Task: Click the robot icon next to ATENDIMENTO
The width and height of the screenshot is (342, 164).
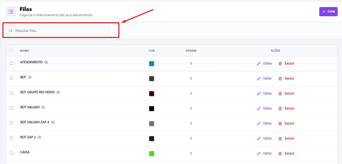Action: (x=46, y=62)
